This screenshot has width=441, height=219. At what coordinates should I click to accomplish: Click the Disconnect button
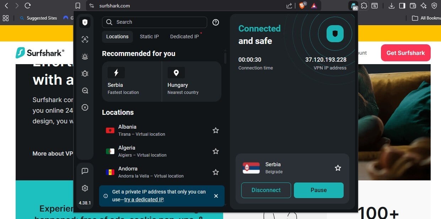(x=266, y=190)
